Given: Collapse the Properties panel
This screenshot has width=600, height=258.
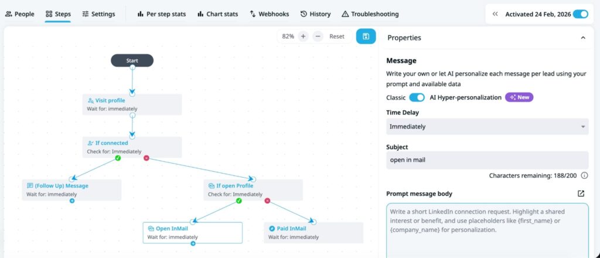Looking at the screenshot, I should click(582, 38).
